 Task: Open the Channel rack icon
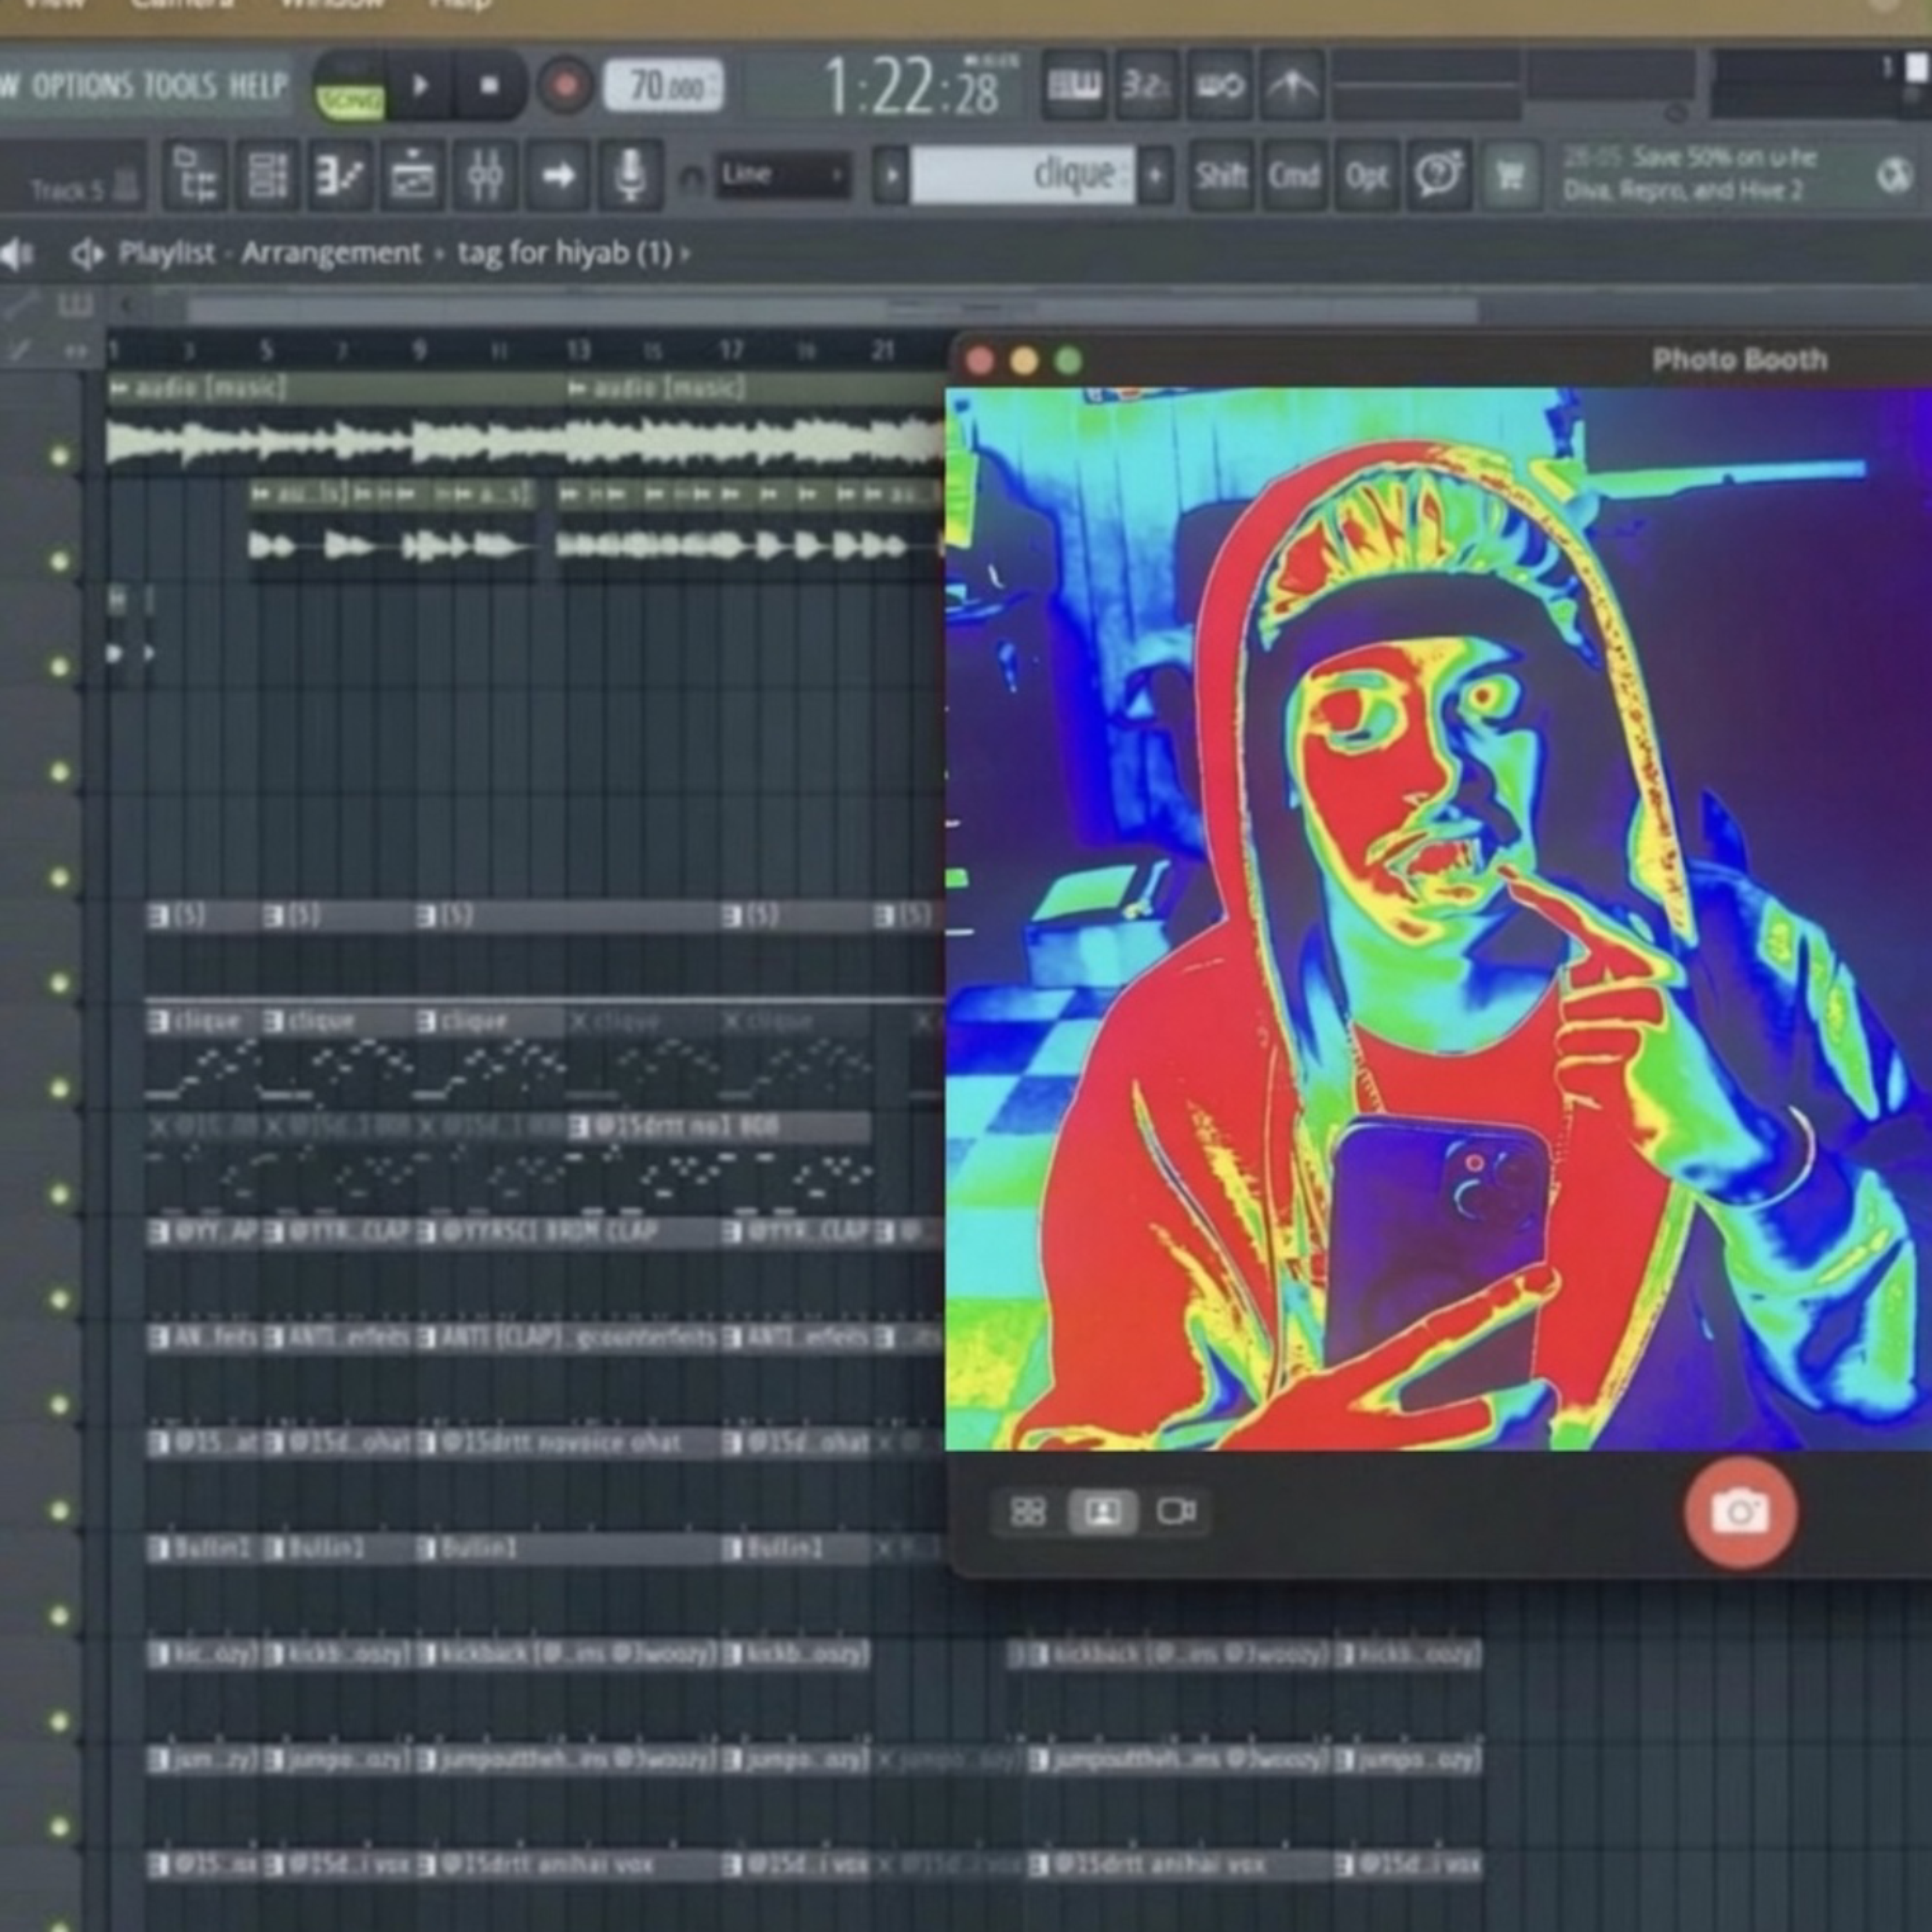click(x=267, y=176)
